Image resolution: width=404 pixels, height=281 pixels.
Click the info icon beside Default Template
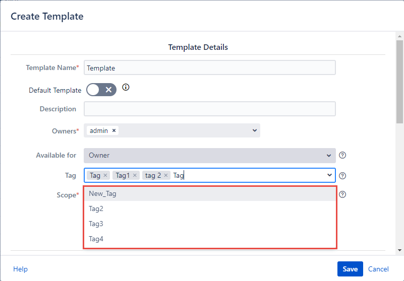click(x=126, y=87)
